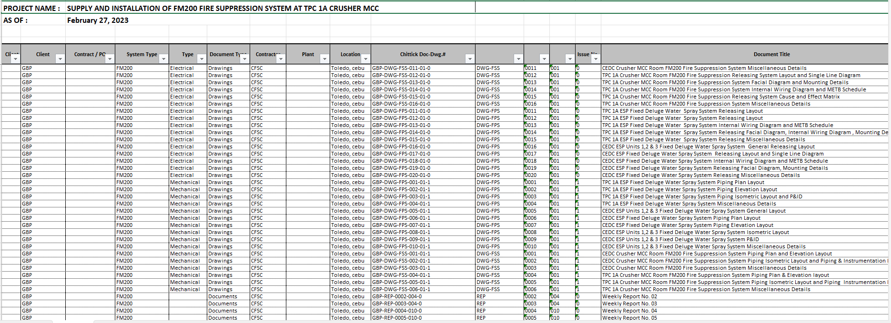
Task: Select the Location header label
Action: click(x=350, y=54)
